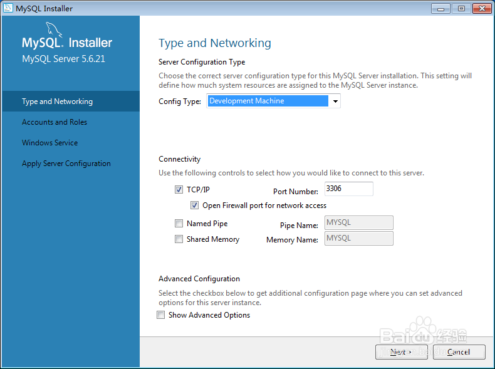
Task: Click the Next button
Action: 401,352
